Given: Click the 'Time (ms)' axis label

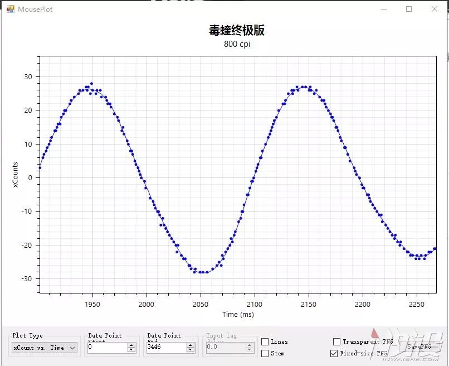Looking at the screenshot, I should tap(238, 314).
